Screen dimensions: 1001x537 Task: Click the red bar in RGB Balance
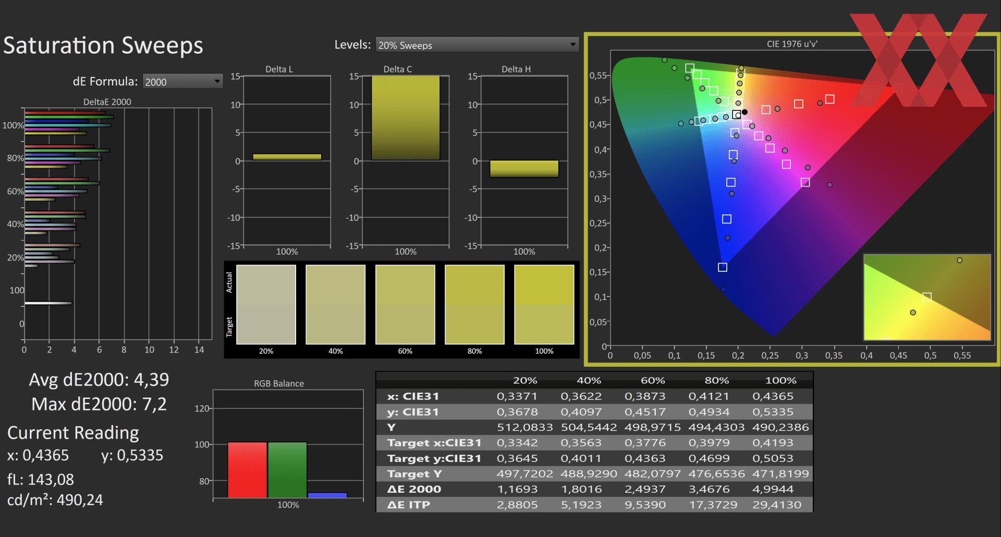tap(247, 470)
